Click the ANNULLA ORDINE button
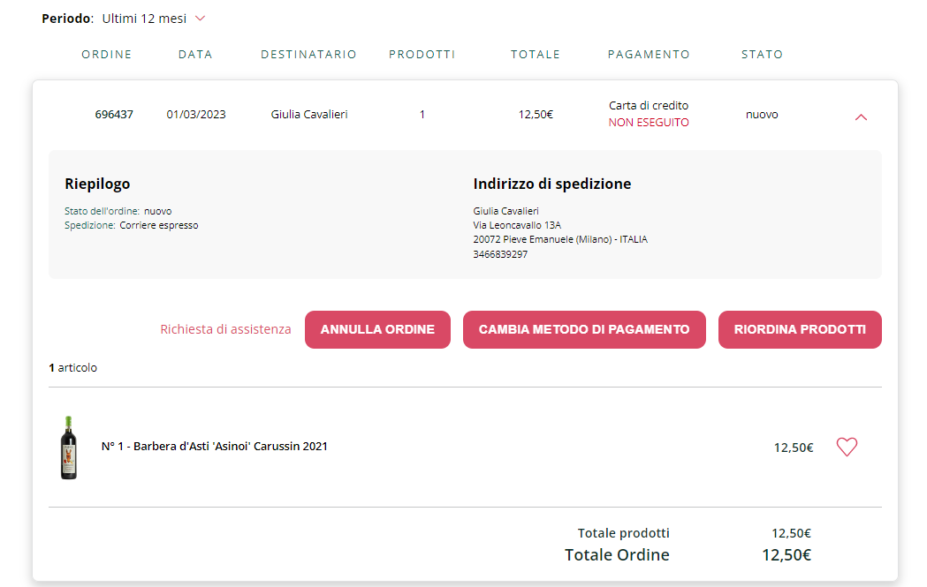The image size is (927, 587). tap(377, 329)
